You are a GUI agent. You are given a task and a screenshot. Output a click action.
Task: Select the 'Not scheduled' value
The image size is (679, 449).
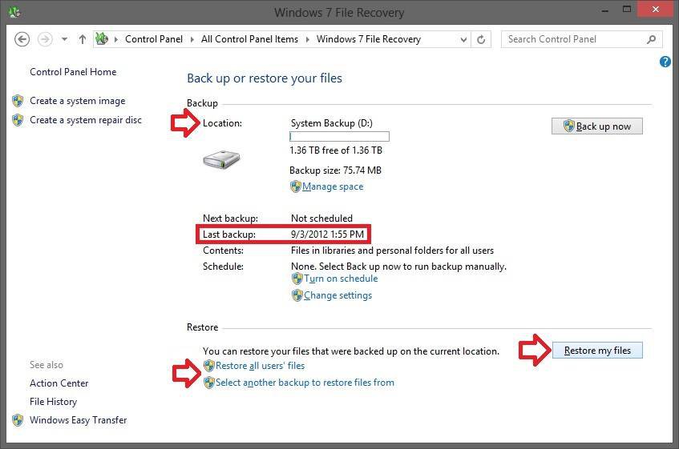pyautogui.click(x=321, y=218)
